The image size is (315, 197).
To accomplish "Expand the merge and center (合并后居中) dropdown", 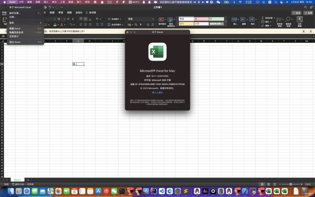I will pos(122,25).
